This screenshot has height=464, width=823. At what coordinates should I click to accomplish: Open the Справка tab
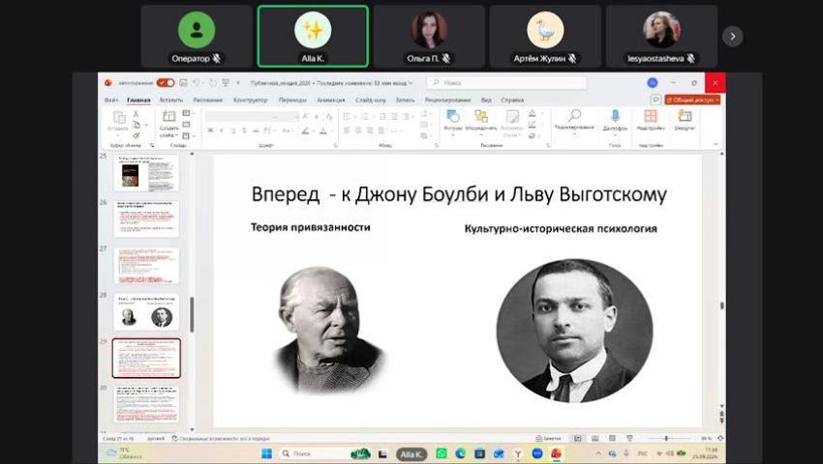click(x=512, y=100)
